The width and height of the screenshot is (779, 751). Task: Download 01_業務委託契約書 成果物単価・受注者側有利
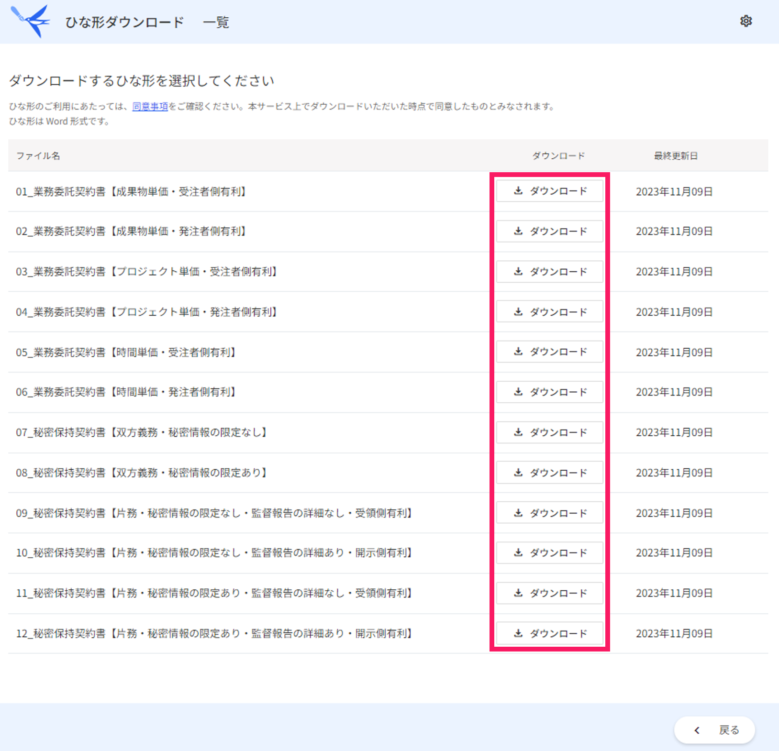coord(549,191)
